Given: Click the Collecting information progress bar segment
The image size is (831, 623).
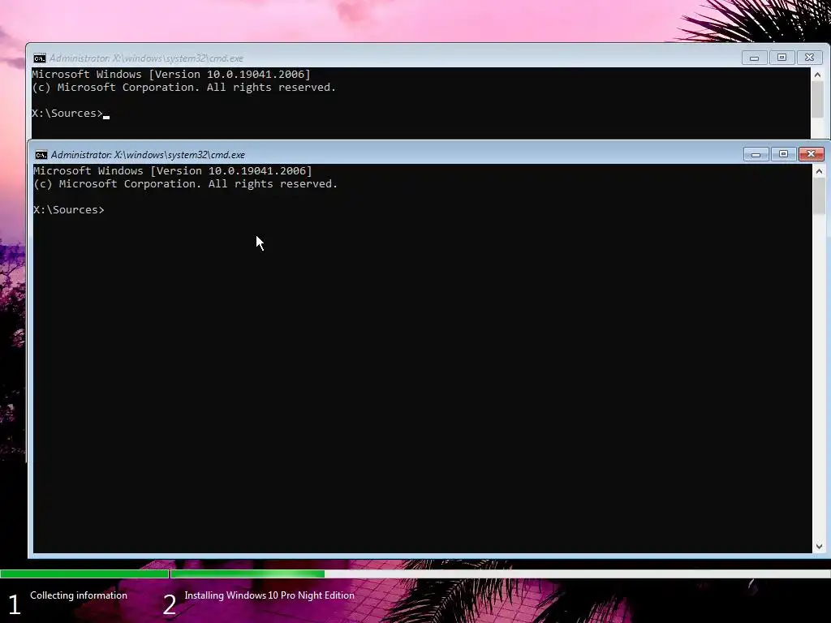Looking at the screenshot, I should [x=84, y=574].
